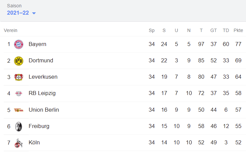This screenshot has width=246, height=153.
Task: Click the Freiburg club crest
Action: [19, 126]
